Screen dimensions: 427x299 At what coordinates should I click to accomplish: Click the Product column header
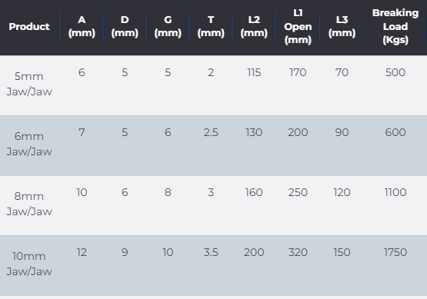pyautogui.click(x=29, y=26)
